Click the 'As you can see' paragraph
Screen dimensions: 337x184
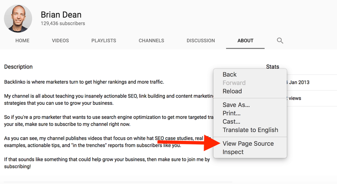click(107, 142)
